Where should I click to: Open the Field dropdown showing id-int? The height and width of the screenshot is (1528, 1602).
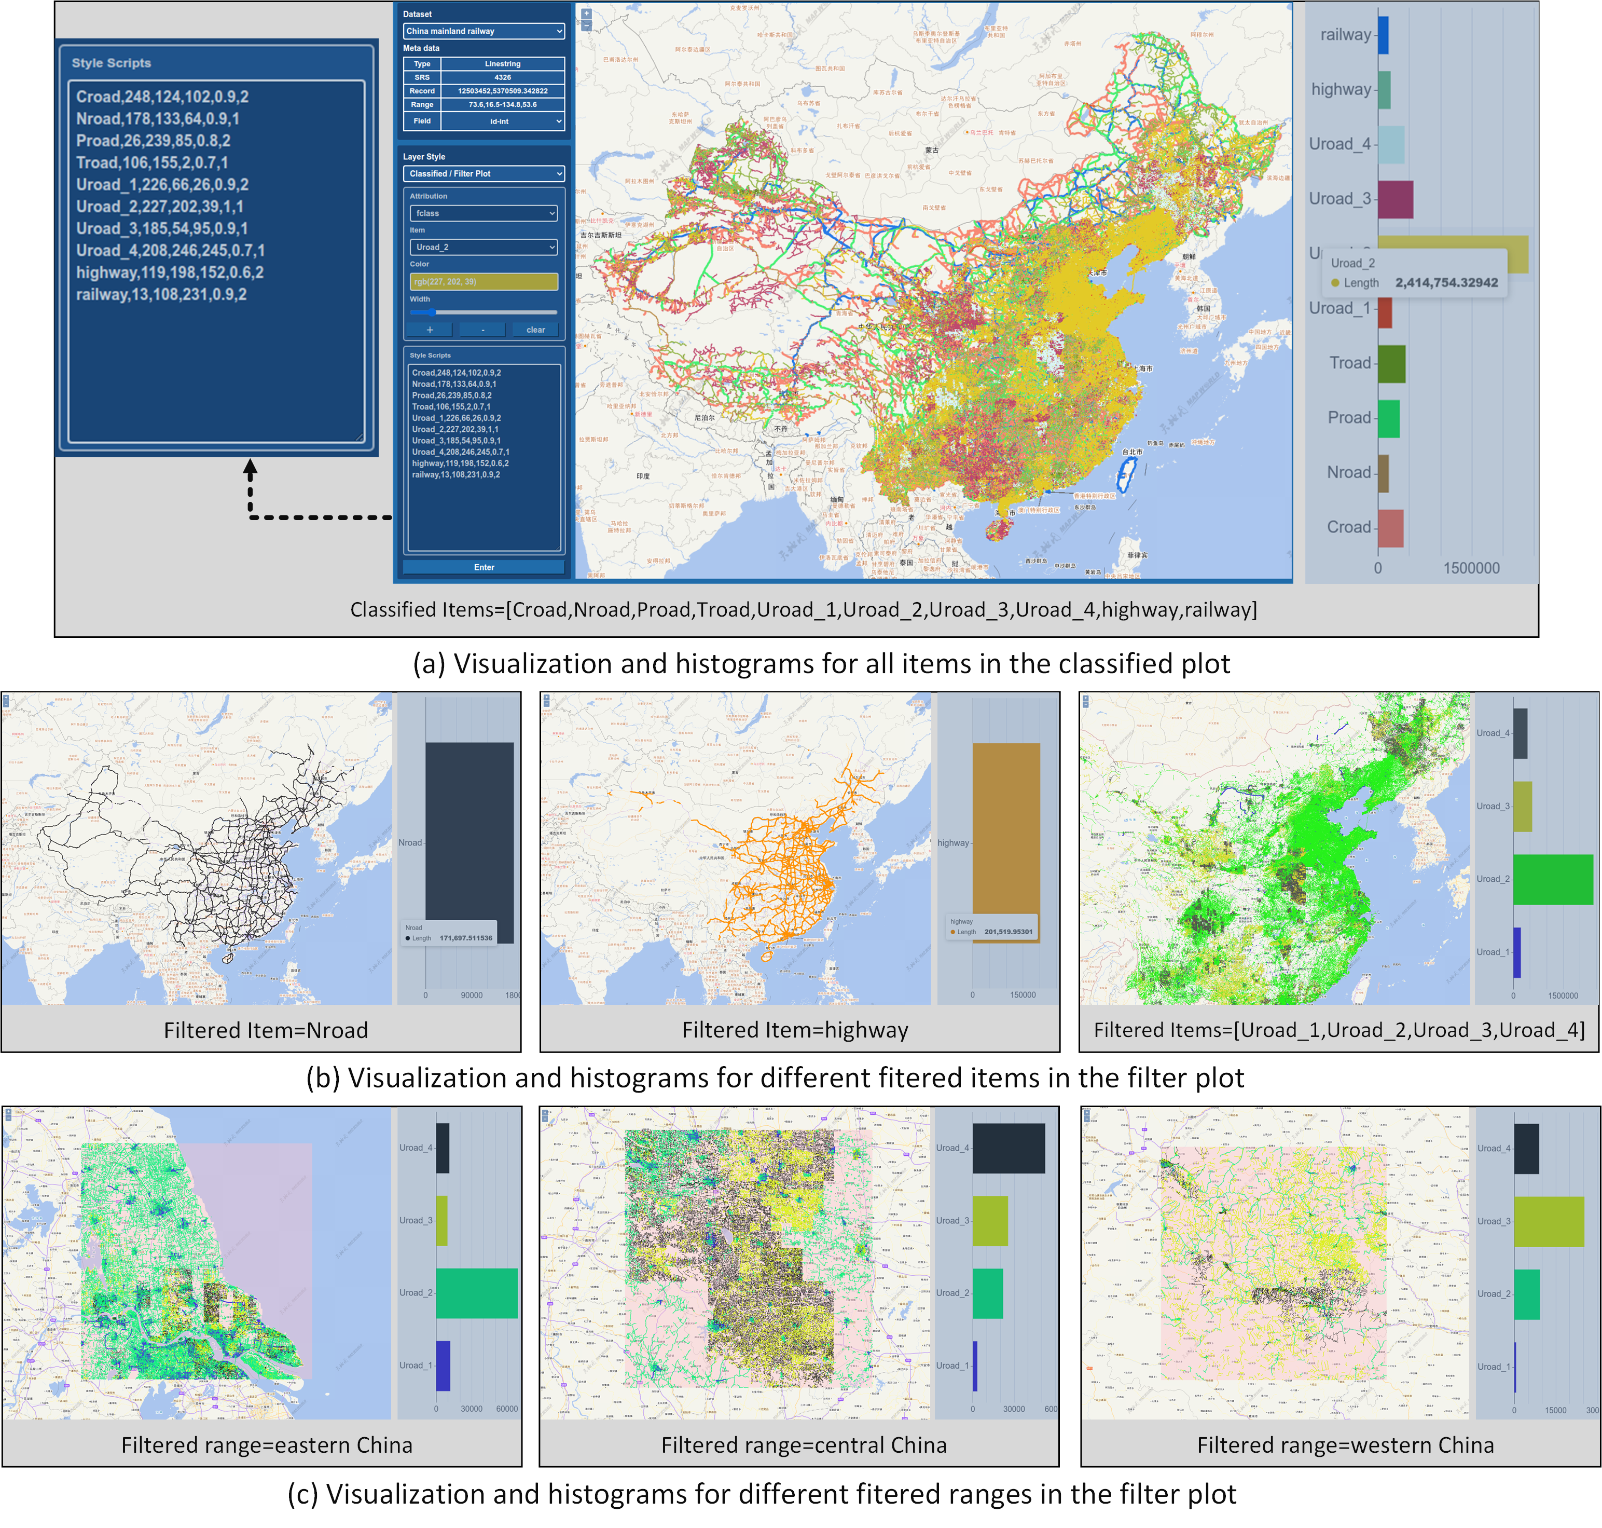[x=503, y=121]
